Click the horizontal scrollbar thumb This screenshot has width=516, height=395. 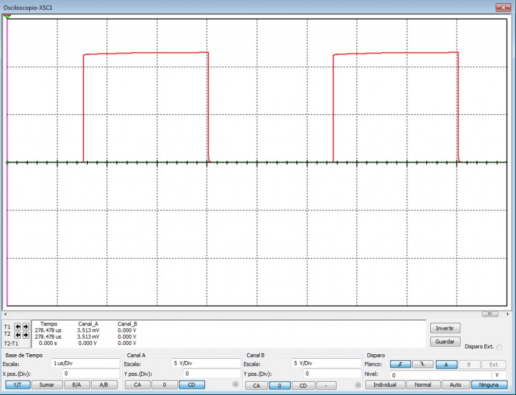pos(489,314)
